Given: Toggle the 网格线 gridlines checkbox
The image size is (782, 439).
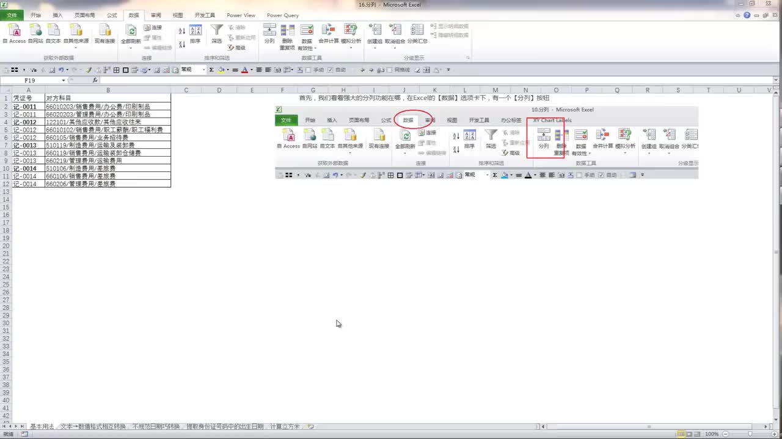Looking at the screenshot, I should (389, 70).
